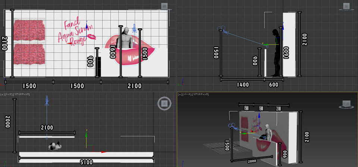Screen dimensions: 358x167
Task: Select the short white counter bar in top viewport
Action: click(47, 137)
